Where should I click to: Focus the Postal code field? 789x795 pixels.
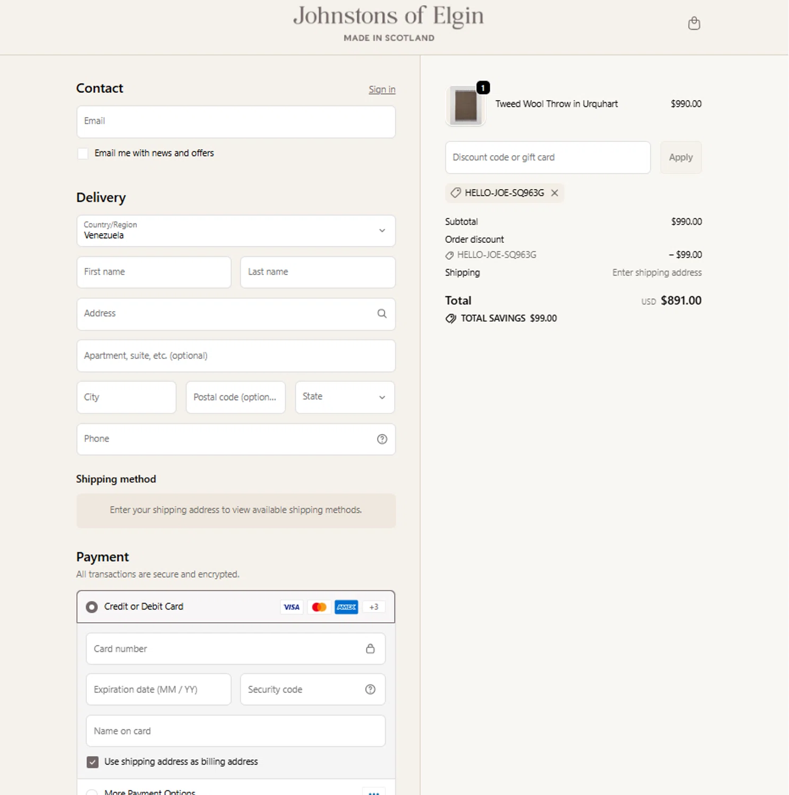pos(236,397)
